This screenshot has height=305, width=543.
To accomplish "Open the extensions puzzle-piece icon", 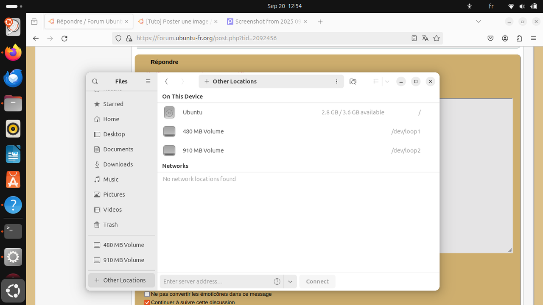I will point(519,38).
